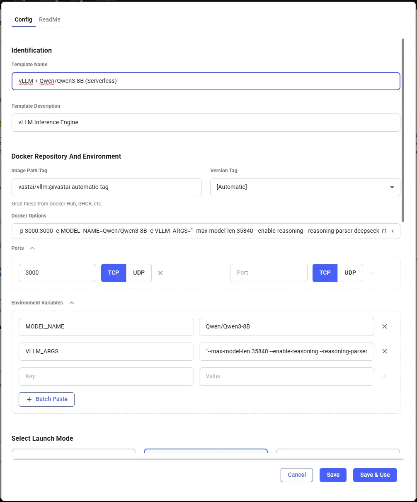The height and width of the screenshot is (502, 417).
Task: Cancel the template edit
Action: [x=297, y=475]
